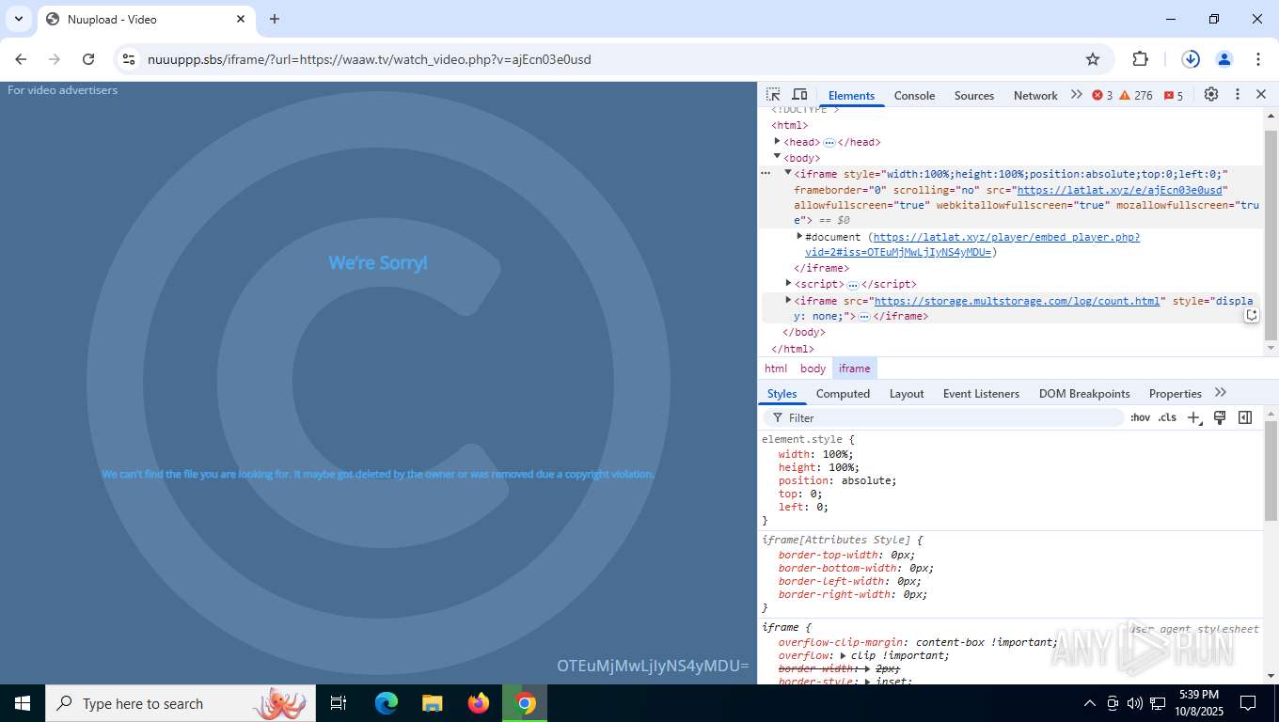View site information icon in address bar
This screenshot has height=722, width=1279.
point(130,59)
